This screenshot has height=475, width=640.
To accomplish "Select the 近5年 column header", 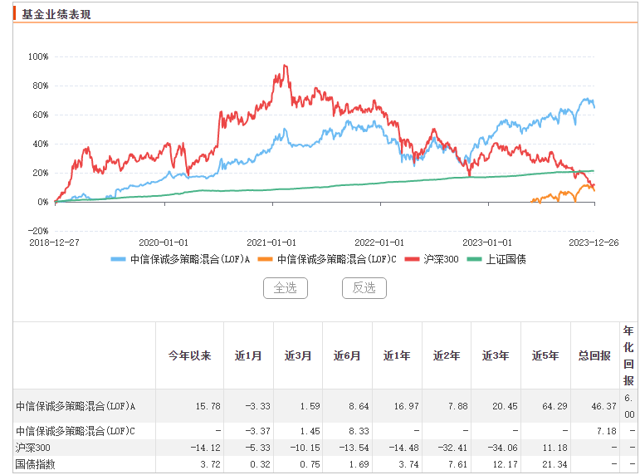I will click(545, 355).
